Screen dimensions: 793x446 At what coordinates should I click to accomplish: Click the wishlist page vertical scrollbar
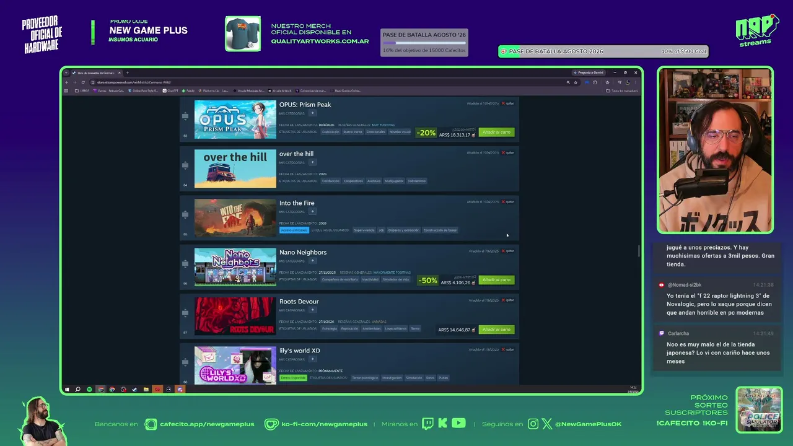tap(639, 251)
